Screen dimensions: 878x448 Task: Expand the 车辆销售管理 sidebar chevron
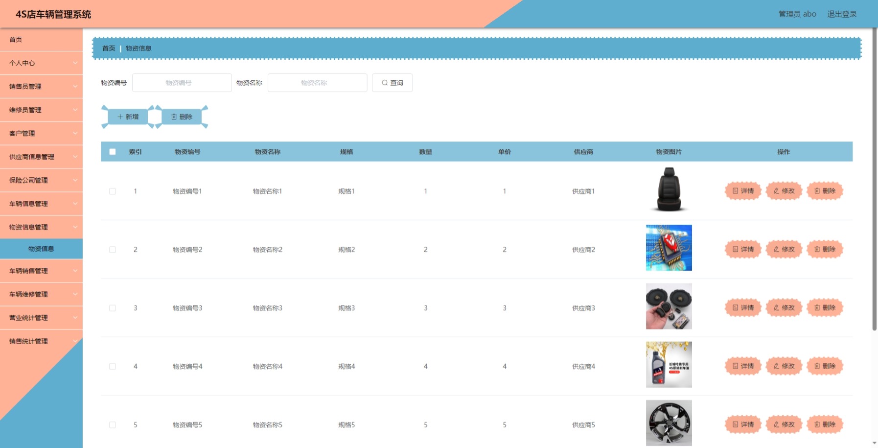pyautogui.click(x=75, y=271)
